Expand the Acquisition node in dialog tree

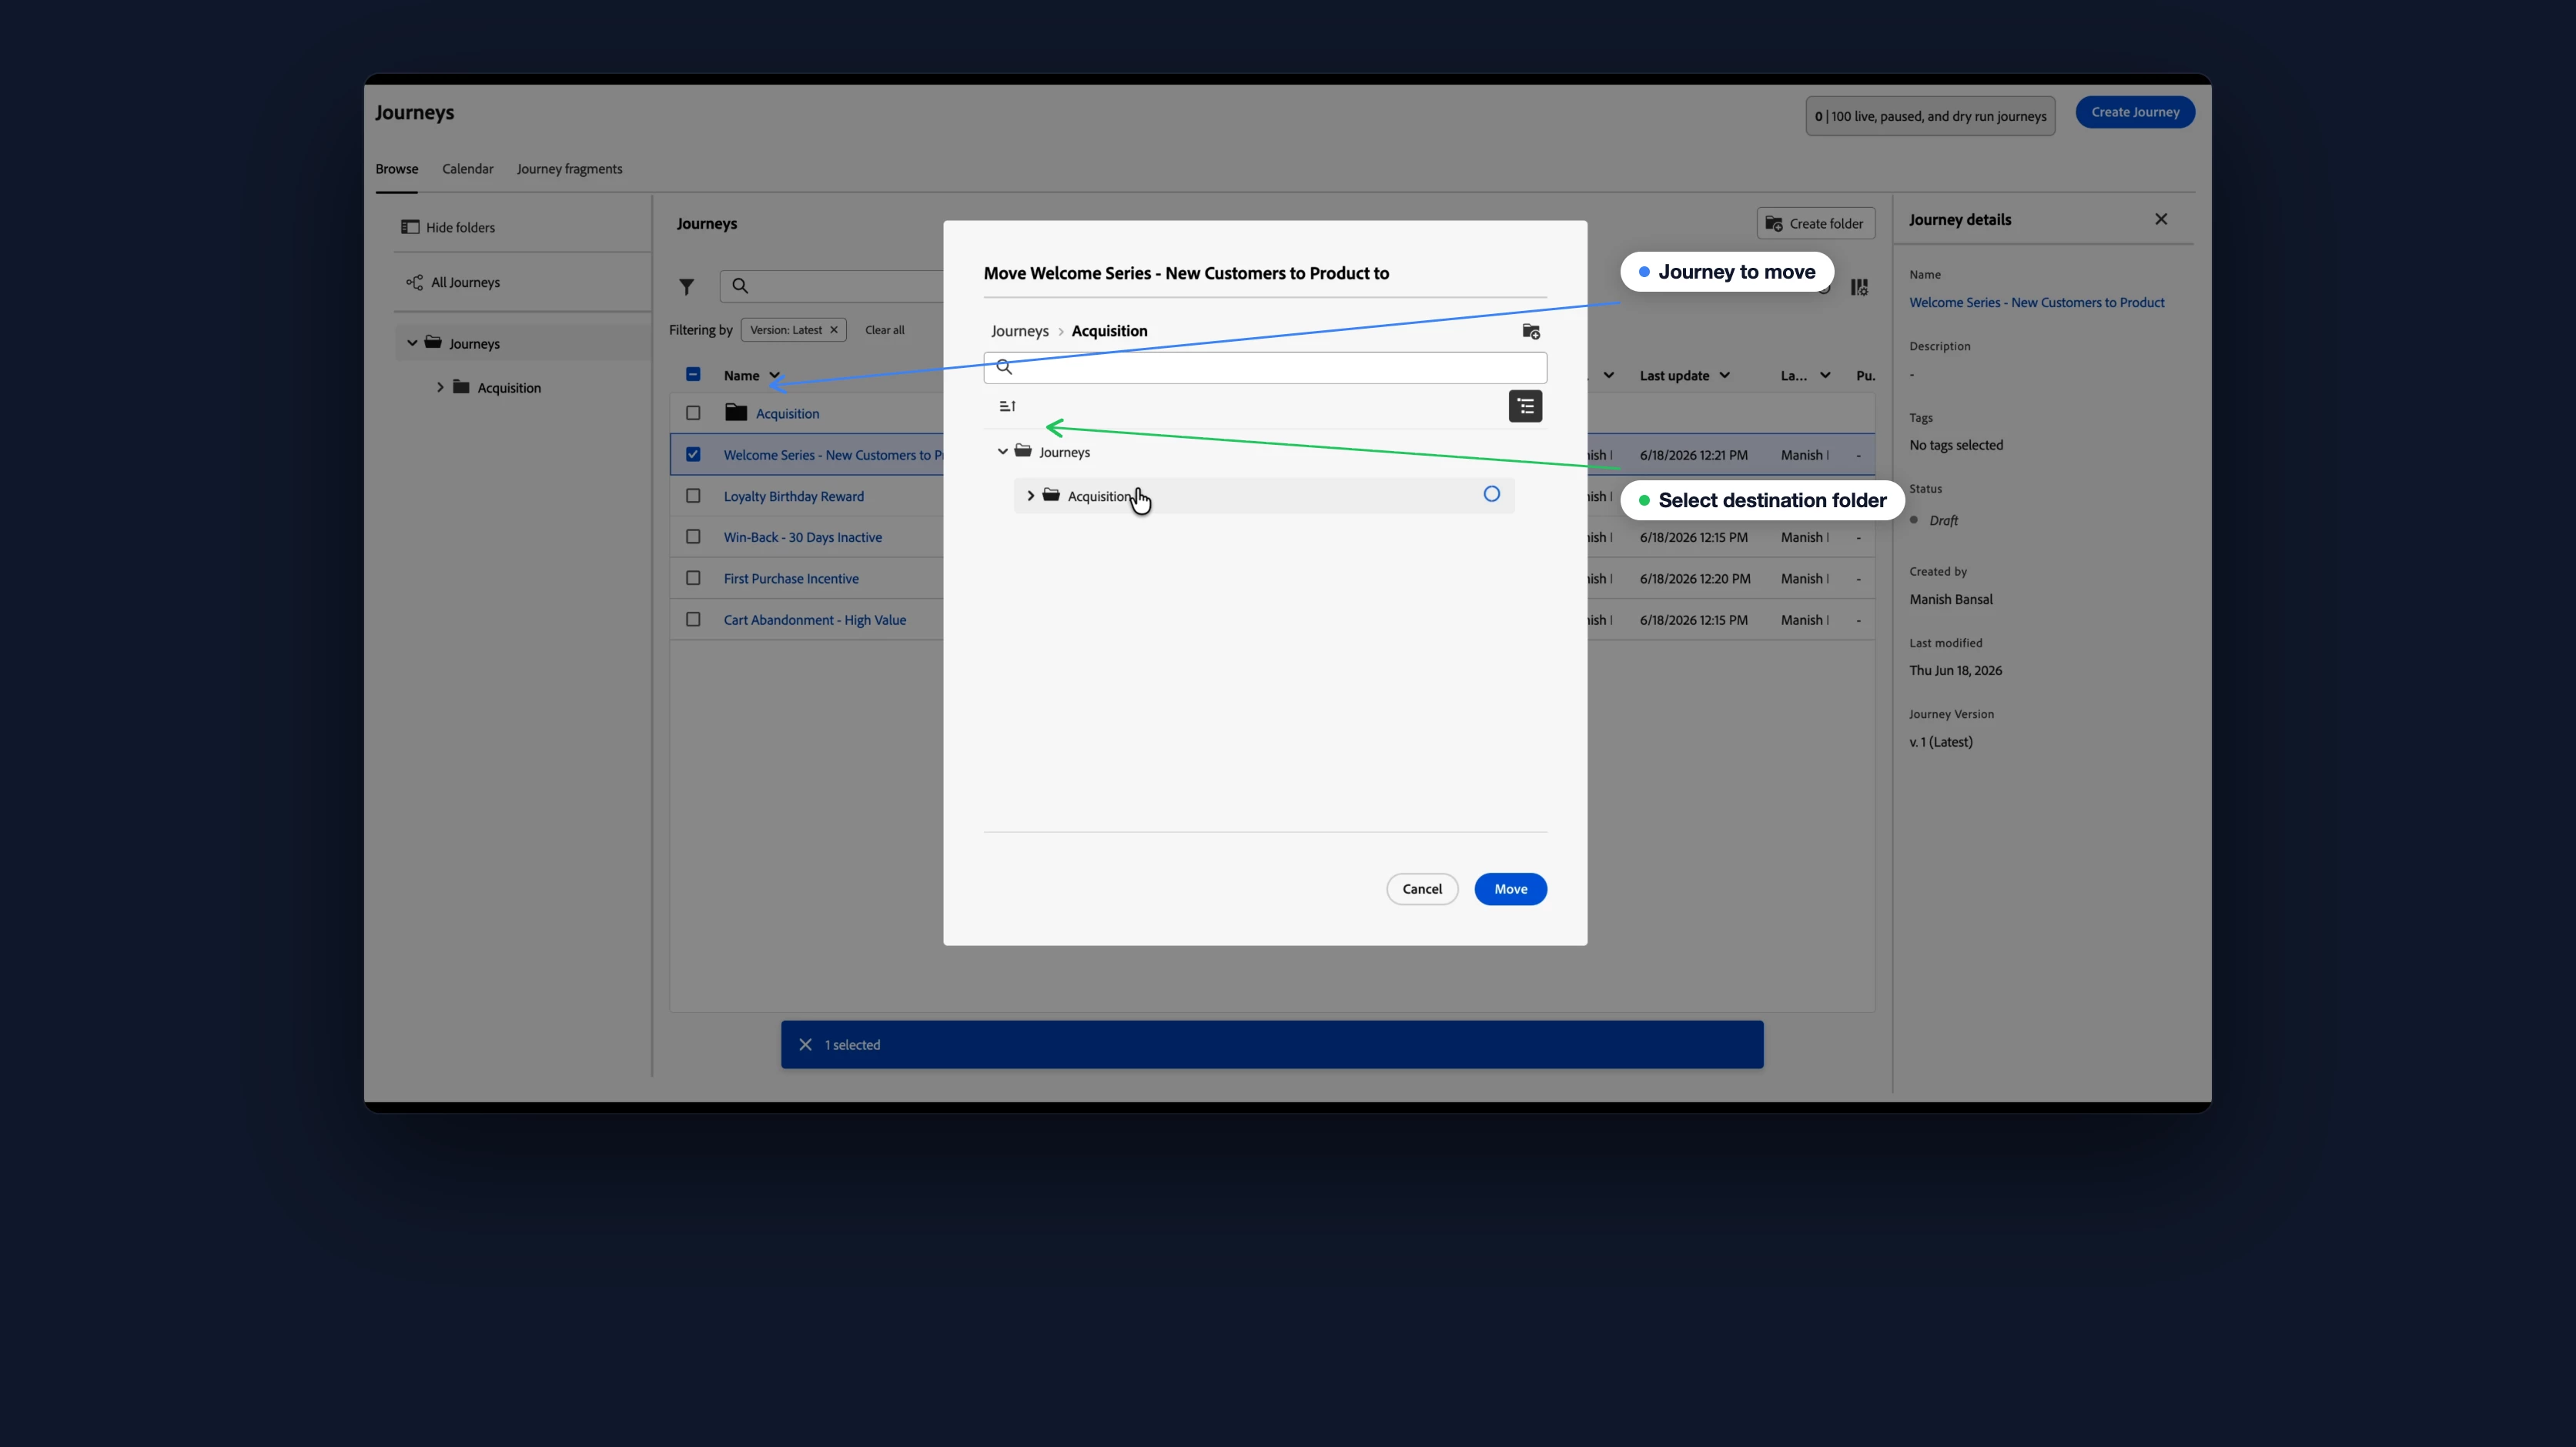click(x=1031, y=496)
